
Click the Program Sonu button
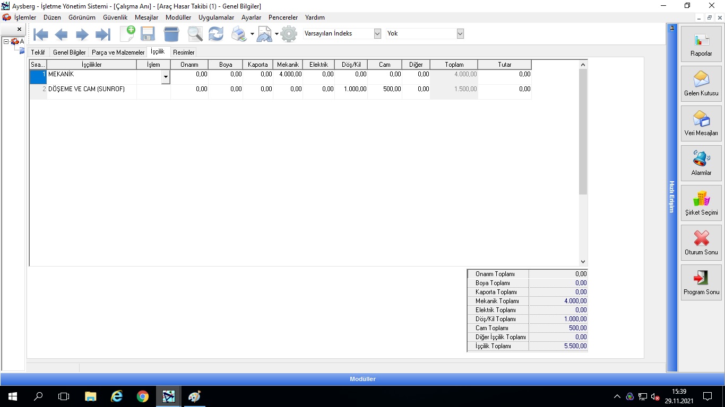click(x=701, y=282)
